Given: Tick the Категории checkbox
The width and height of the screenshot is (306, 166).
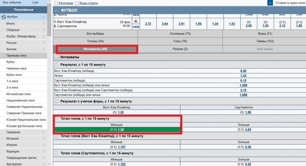Looking at the screenshot, I should click(x=56, y=3).
